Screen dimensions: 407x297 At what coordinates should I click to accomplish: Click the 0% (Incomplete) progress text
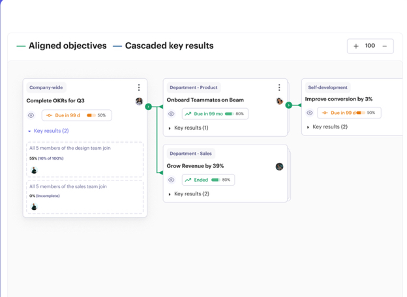(44, 196)
